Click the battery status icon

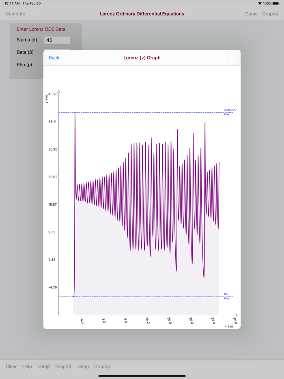coord(276,3)
